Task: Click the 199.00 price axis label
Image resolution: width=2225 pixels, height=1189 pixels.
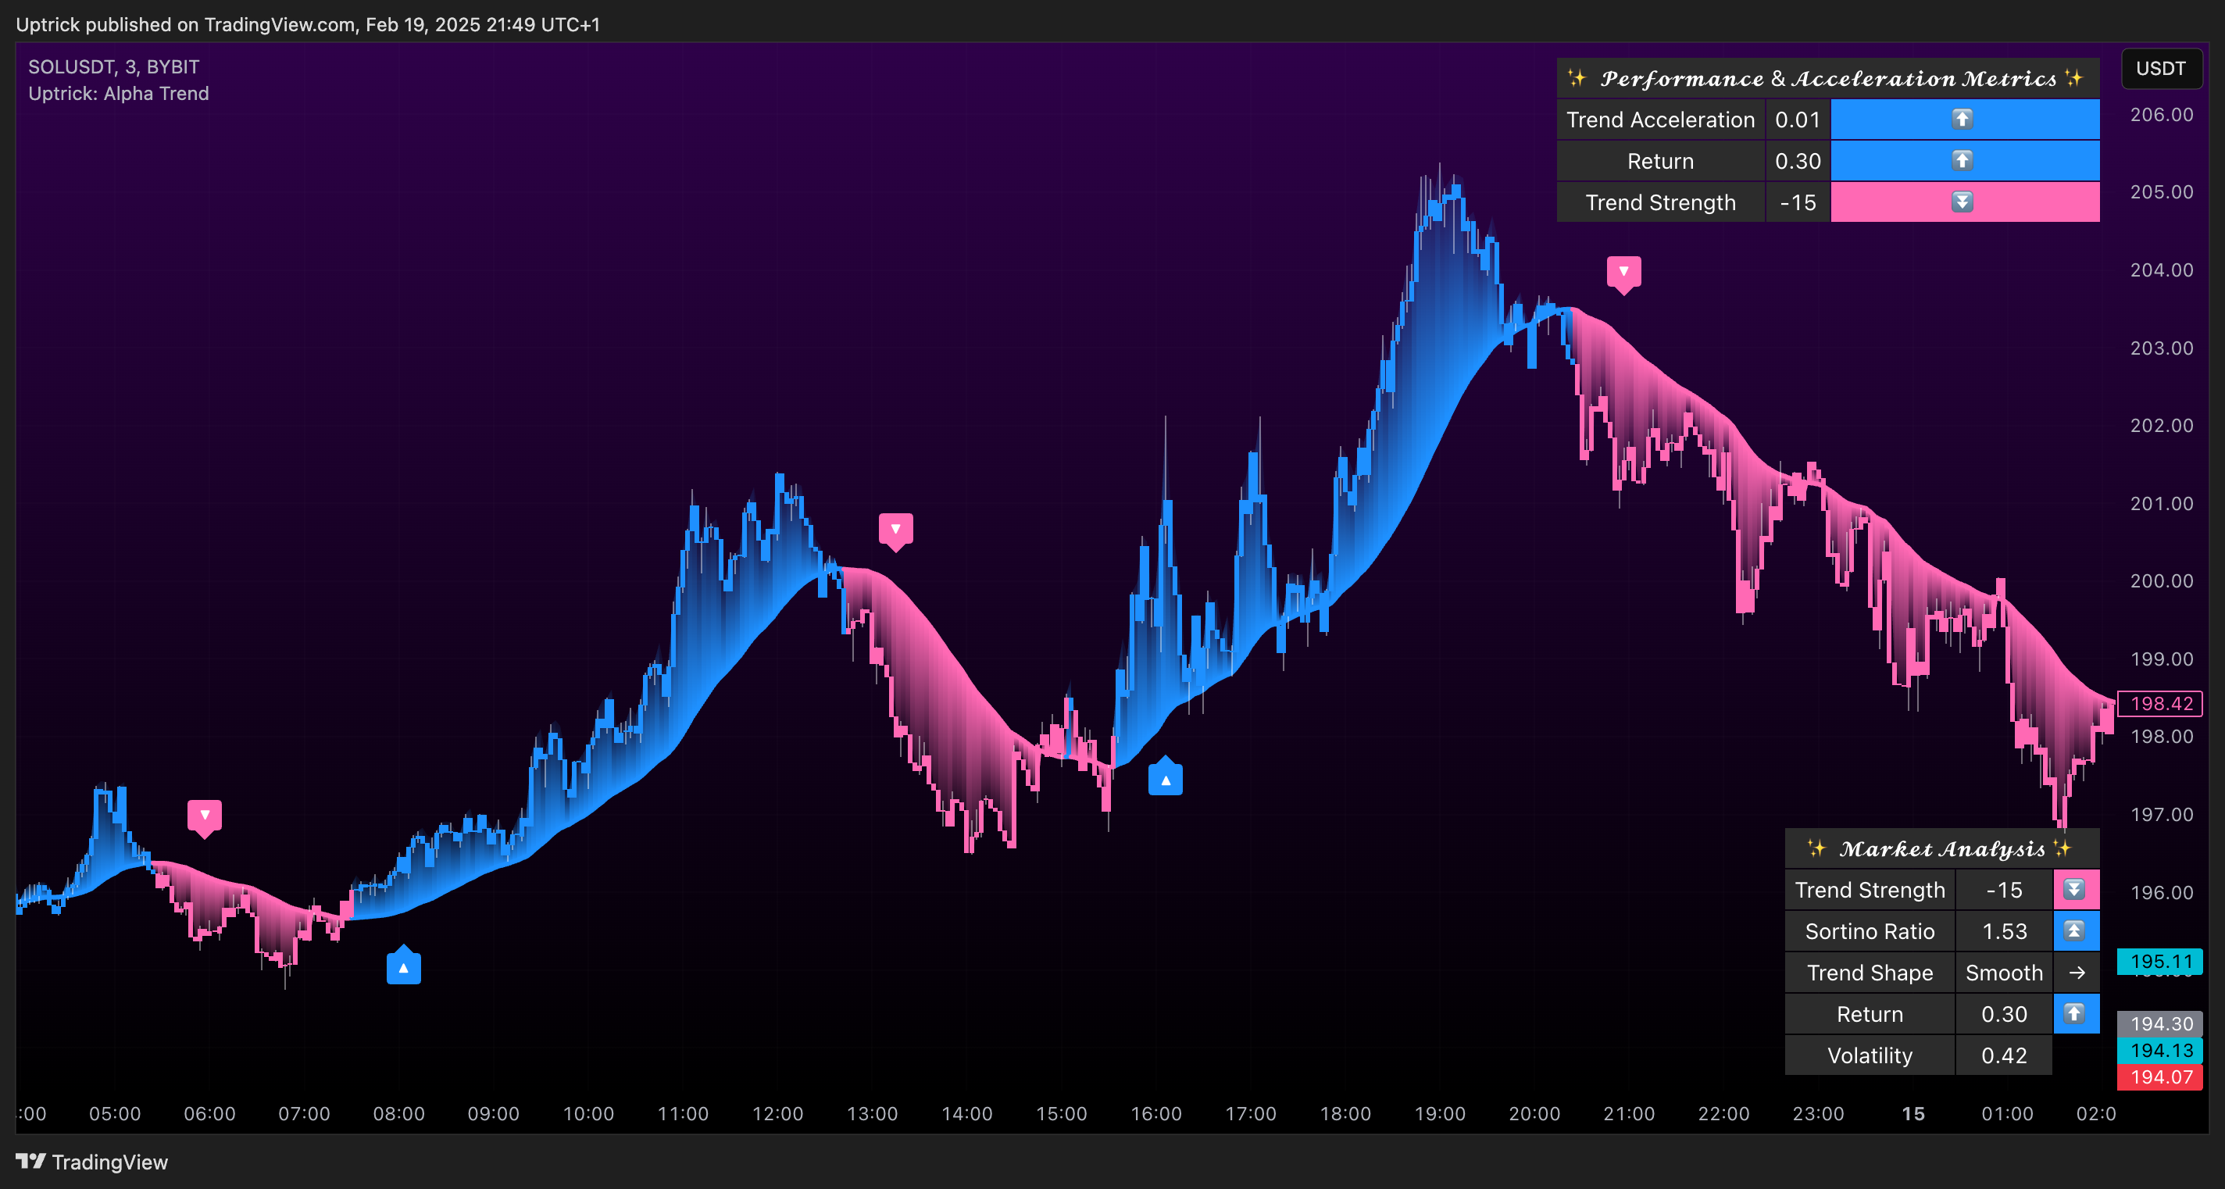Action: [x=2161, y=658]
